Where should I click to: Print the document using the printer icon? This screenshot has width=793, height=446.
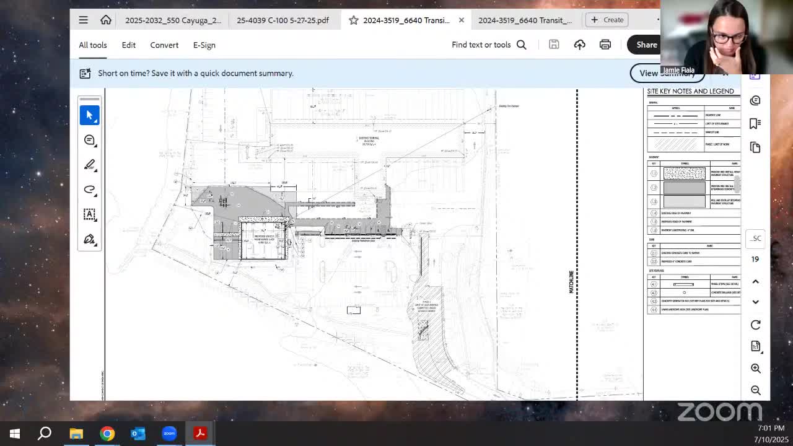(x=605, y=45)
